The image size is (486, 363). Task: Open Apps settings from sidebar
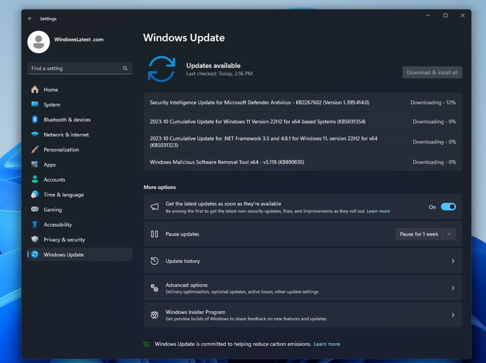coord(50,165)
